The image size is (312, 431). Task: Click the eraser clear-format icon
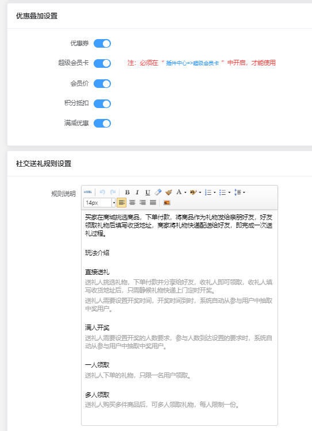point(158,192)
